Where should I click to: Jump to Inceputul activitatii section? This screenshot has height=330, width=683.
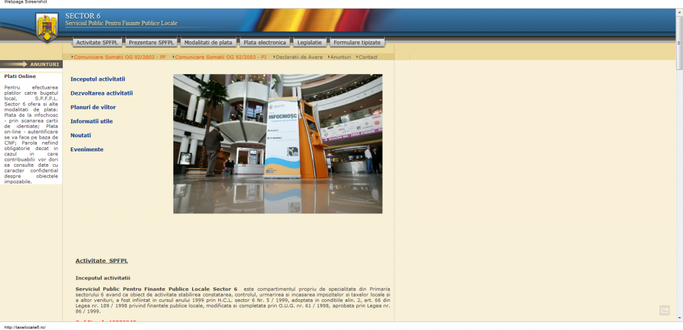click(x=98, y=79)
